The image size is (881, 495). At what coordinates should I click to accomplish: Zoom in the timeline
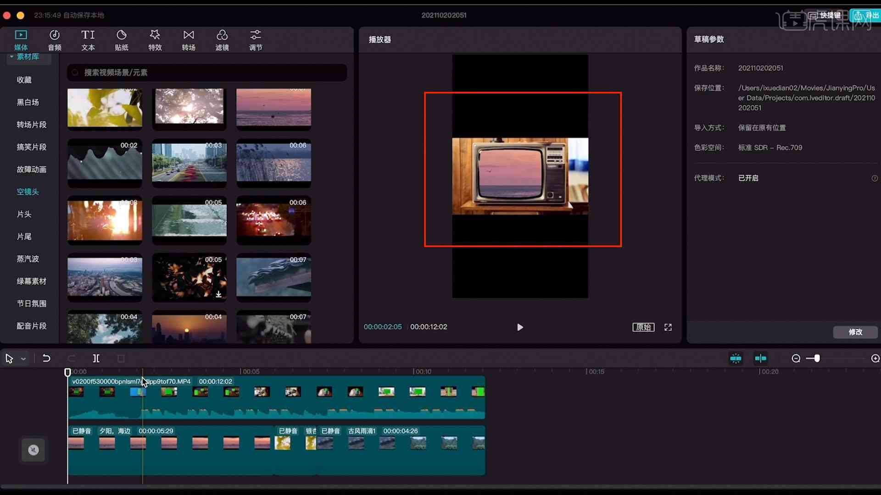point(875,358)
